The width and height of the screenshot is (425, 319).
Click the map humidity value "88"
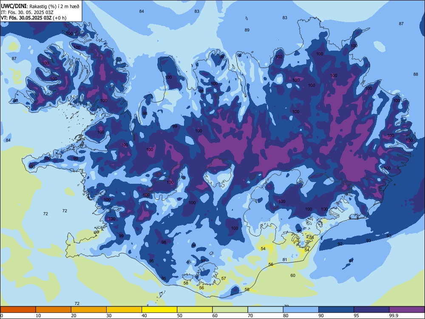(416, 74)
